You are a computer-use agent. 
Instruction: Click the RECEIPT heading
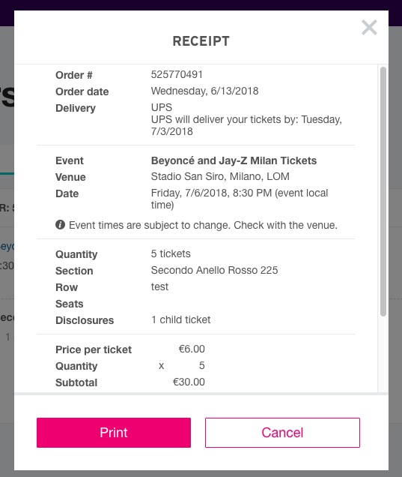click(x=201, y=41)
